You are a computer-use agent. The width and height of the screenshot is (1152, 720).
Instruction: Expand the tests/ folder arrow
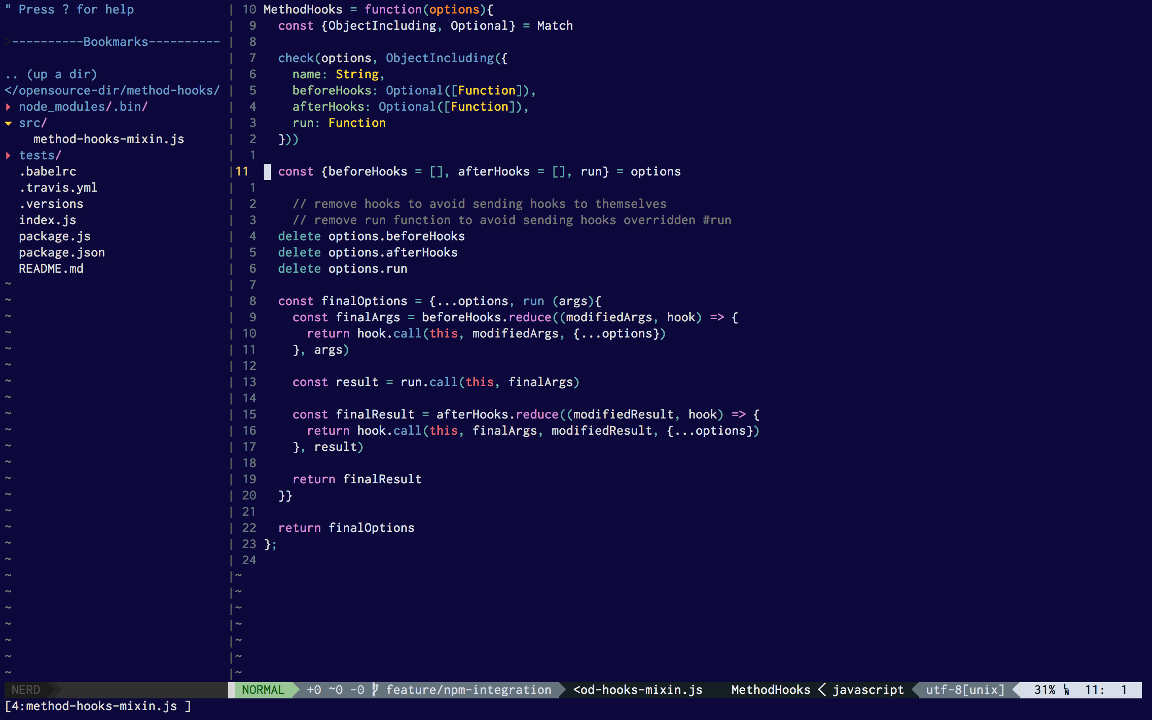tap(8, 155)
